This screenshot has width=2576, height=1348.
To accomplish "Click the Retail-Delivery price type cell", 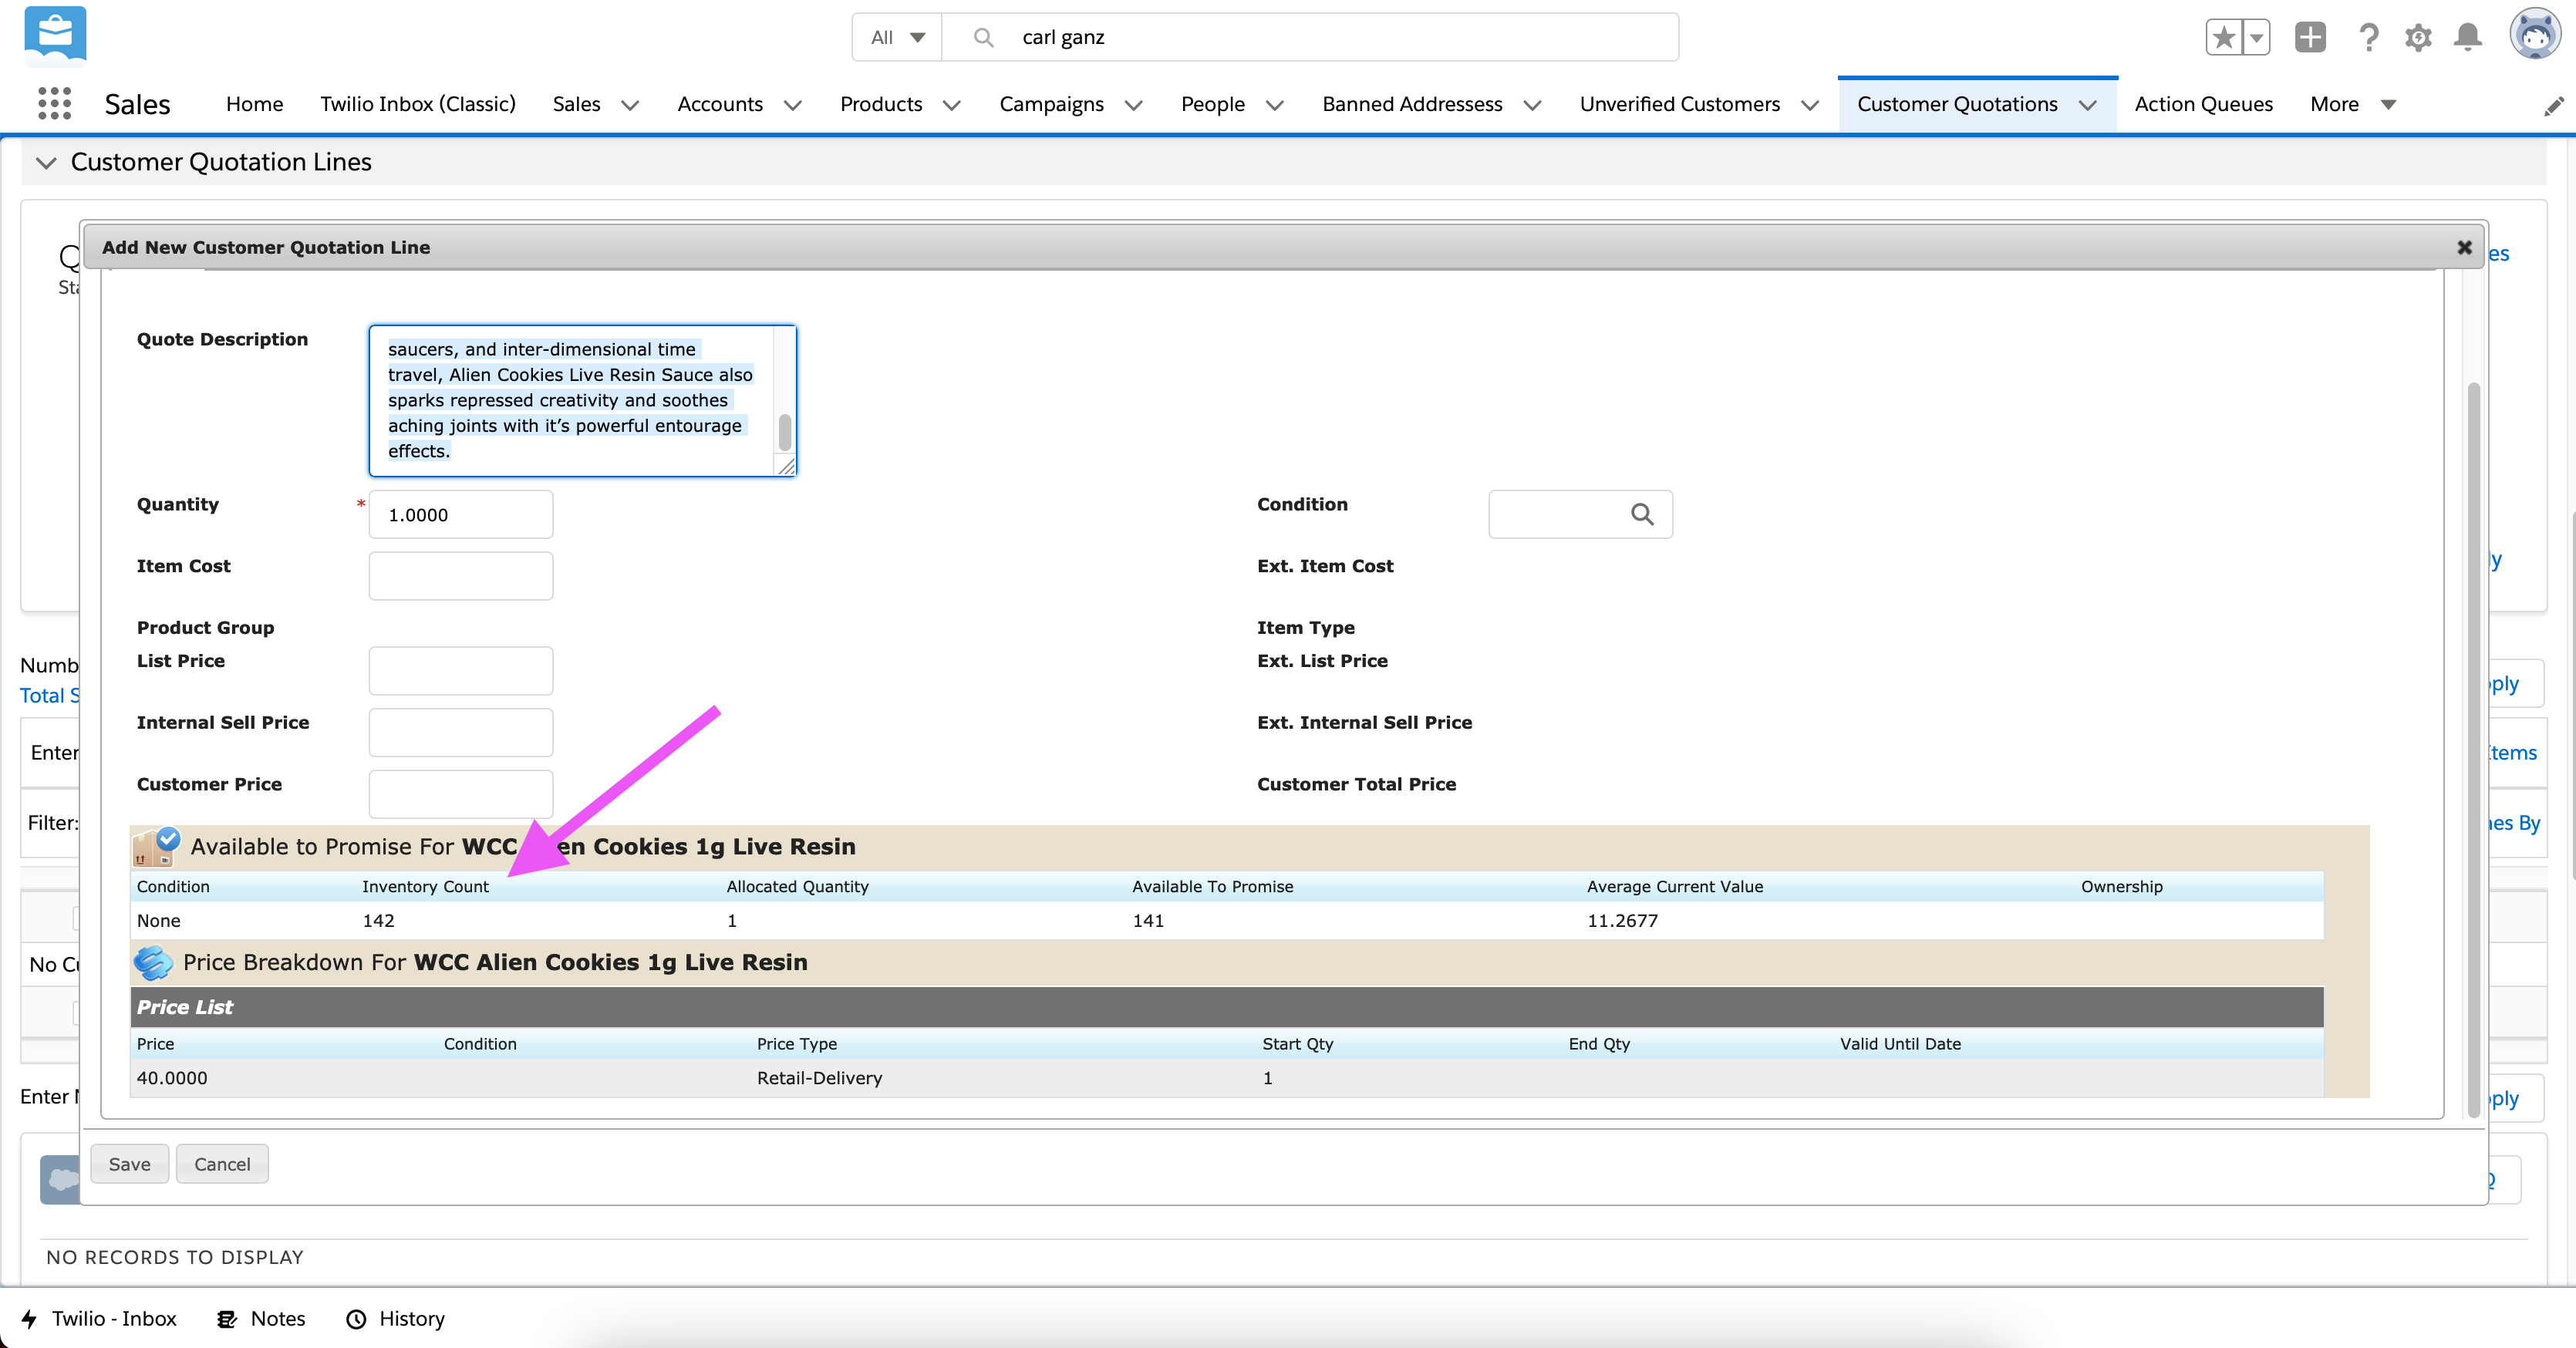I will click(819, 1078).
